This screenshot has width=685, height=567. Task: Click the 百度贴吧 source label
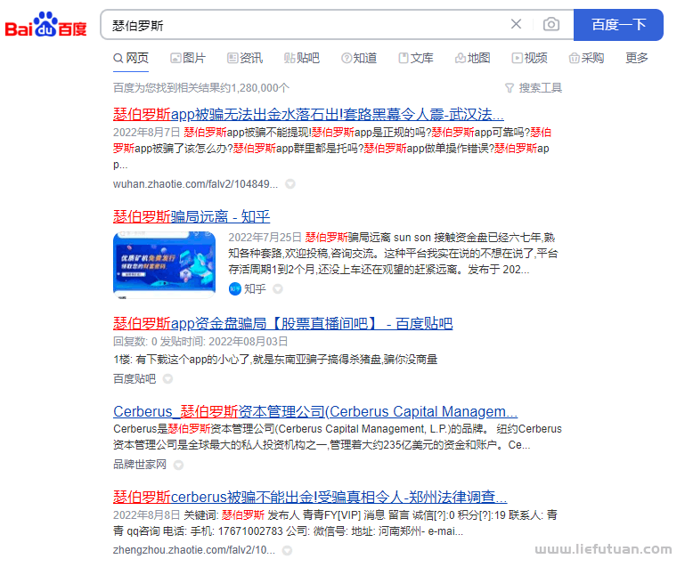pos(135,379)
